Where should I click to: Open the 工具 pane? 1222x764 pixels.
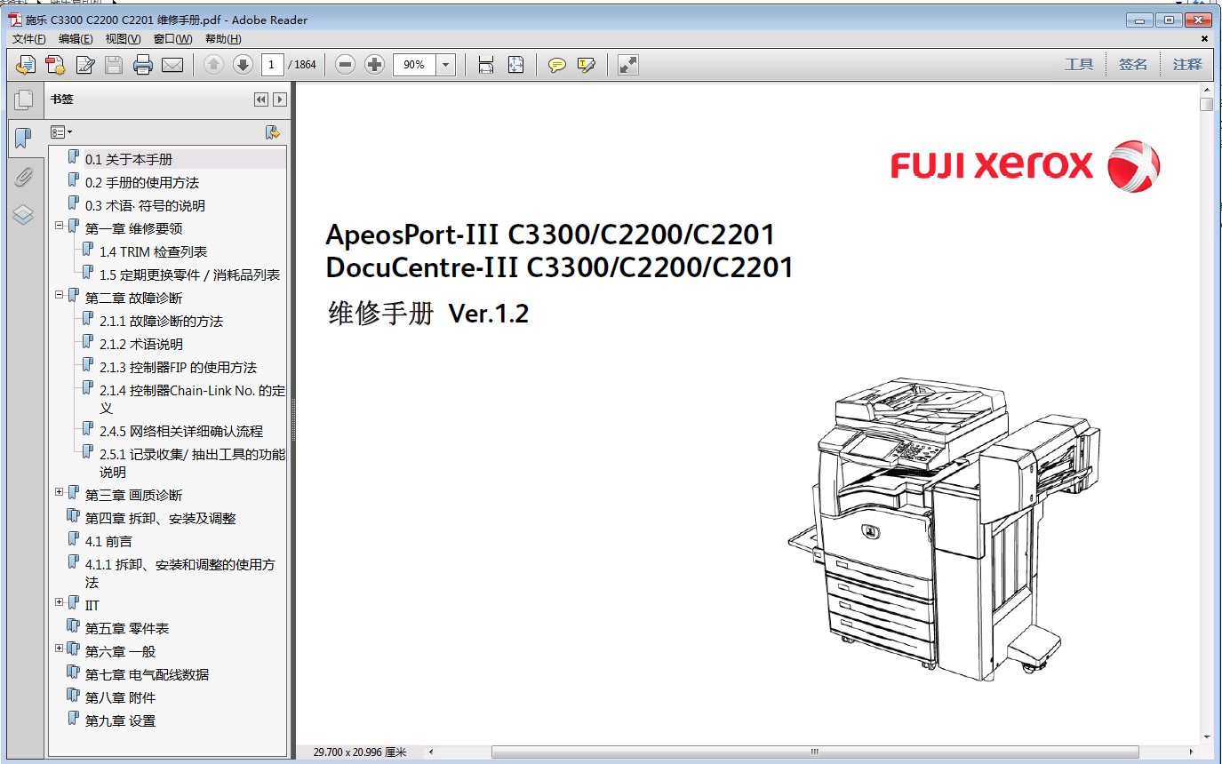(x=1079, y=65)
